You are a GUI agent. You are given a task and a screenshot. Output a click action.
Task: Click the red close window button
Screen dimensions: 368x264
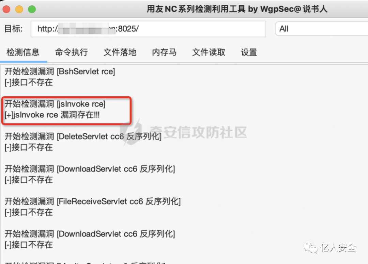pyautogui.click(x=6, y=9)
